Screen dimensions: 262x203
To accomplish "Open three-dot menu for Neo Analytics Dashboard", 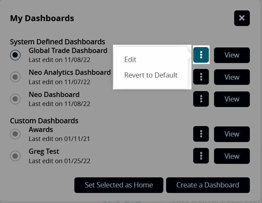I will (201, 77).
